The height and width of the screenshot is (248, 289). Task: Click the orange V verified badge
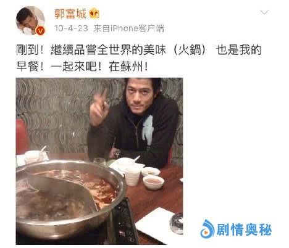(40, 31)
